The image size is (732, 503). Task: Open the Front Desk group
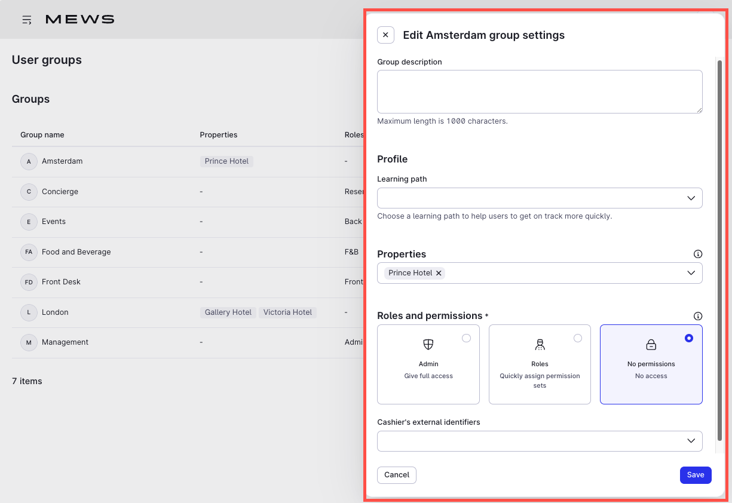(x=188, y=282)
